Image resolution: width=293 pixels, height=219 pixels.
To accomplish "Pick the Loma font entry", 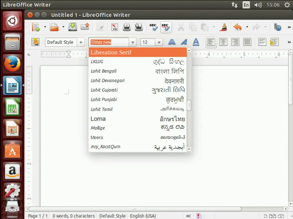I will coord(138,119).
